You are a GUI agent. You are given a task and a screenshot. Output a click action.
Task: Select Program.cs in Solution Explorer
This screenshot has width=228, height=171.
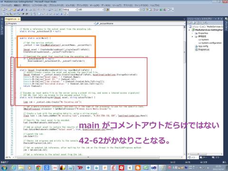(x=202, y=49)
